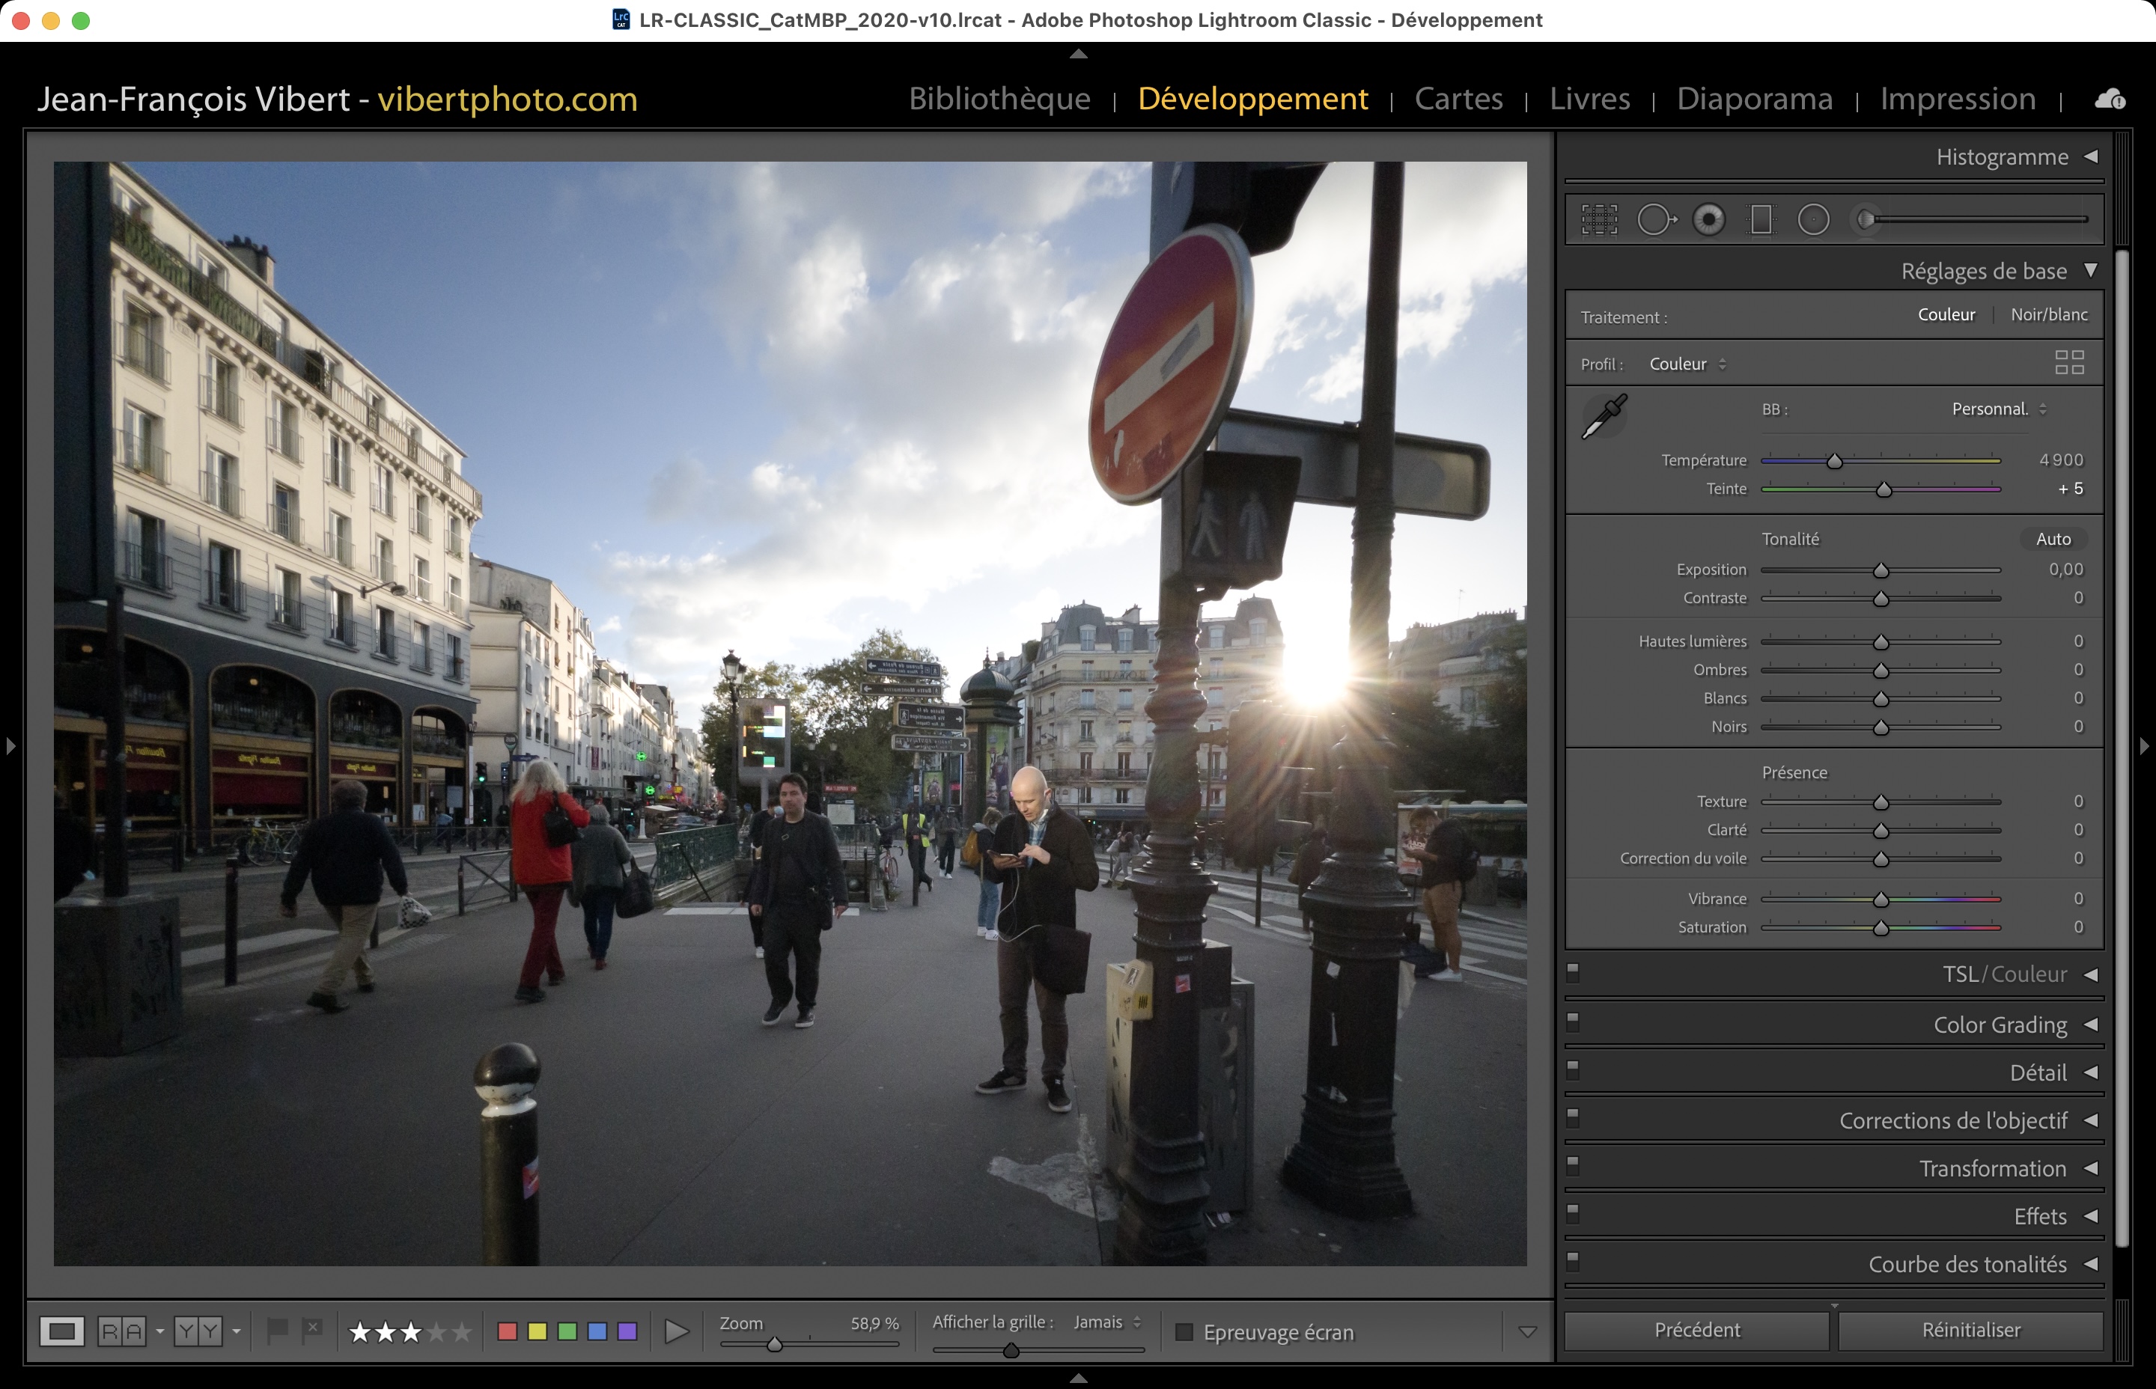Switch to the Bibliothèque module

pos(999,98)
